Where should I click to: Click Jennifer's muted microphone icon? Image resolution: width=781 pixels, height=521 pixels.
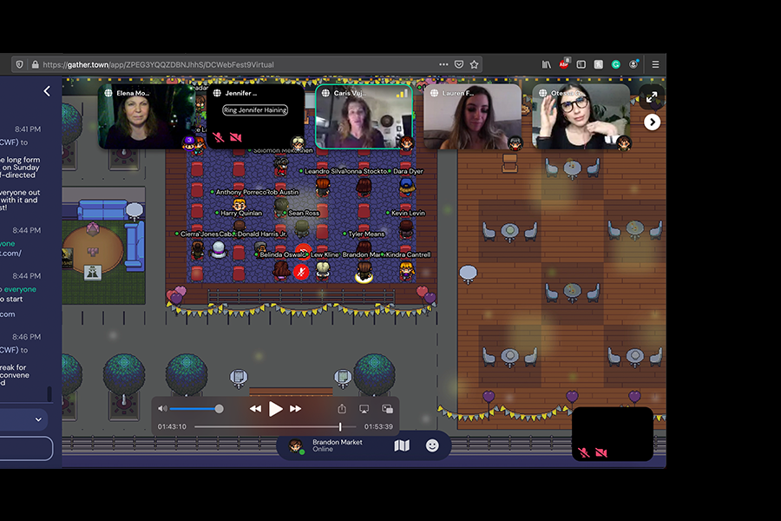tap(218, 137)
